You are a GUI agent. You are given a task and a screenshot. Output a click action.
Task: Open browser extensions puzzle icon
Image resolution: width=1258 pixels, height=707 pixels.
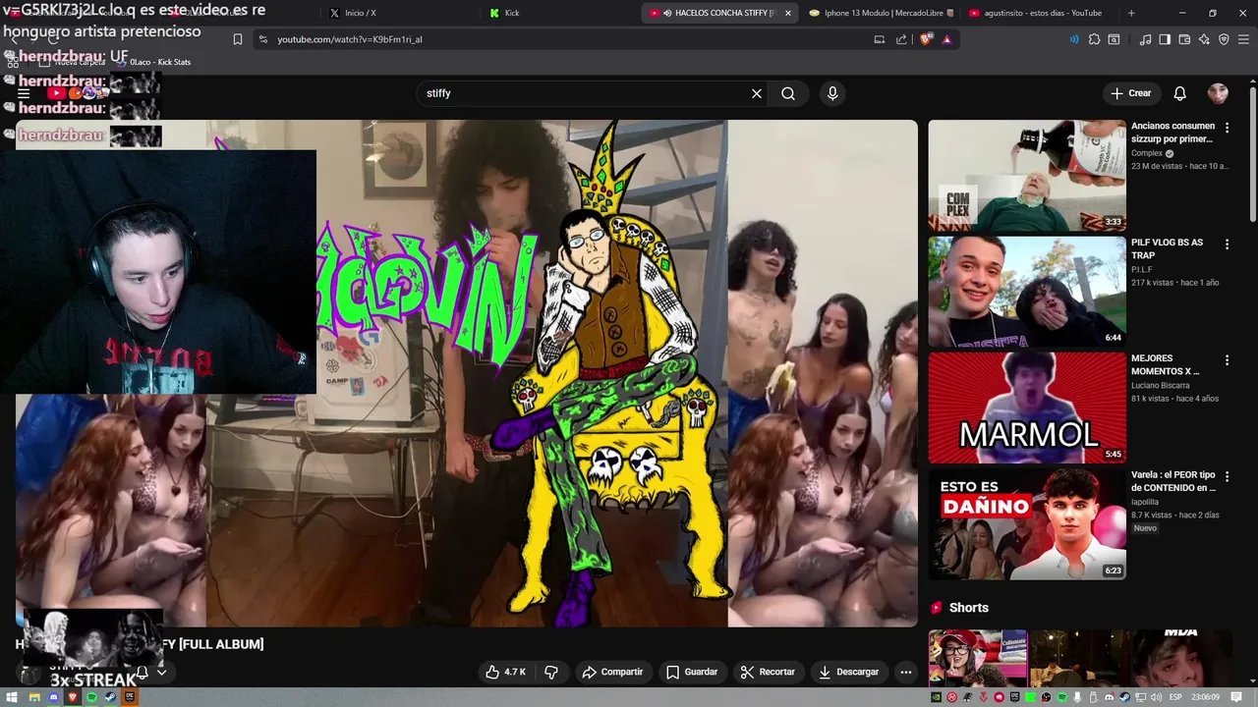pos(1094,39)
